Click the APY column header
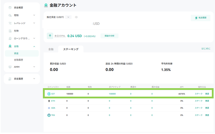This screenshot has height=134, width=215. [x=182, y=87]
